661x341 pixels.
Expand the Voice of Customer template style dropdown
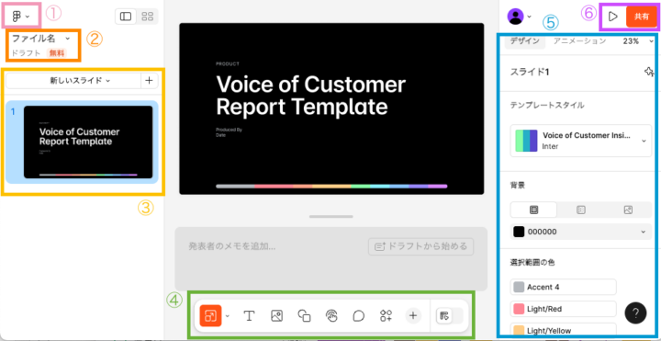point(581,141)
